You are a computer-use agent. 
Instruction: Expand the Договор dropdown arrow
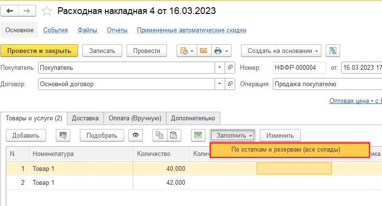[219, 84]
